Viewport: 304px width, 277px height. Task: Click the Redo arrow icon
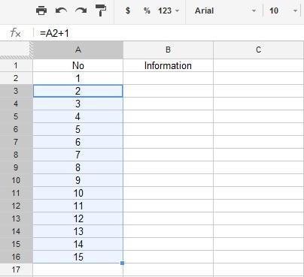point(81,11)
